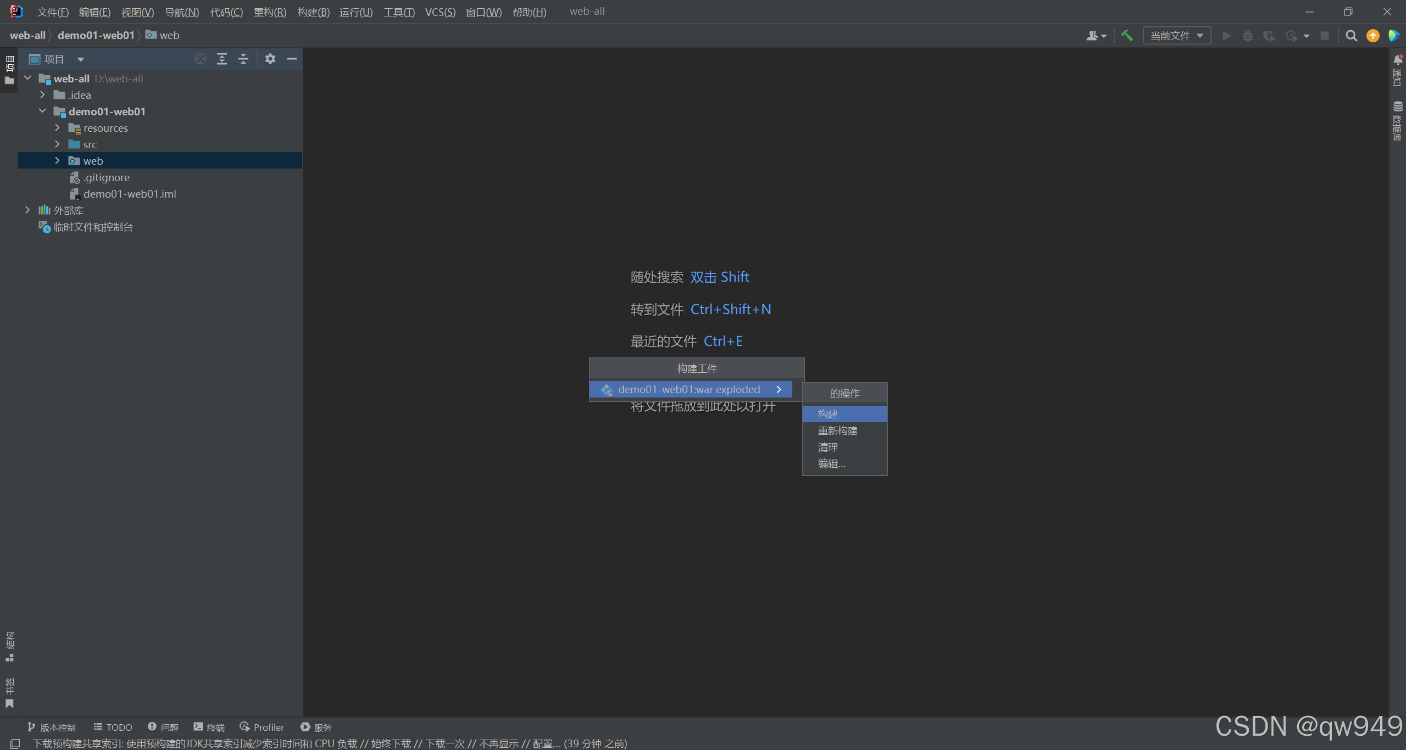Click 始终下载 link in status bar

click(391, 743)
